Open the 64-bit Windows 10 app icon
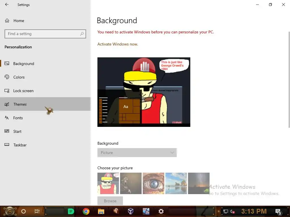 [x=146, y=211]
